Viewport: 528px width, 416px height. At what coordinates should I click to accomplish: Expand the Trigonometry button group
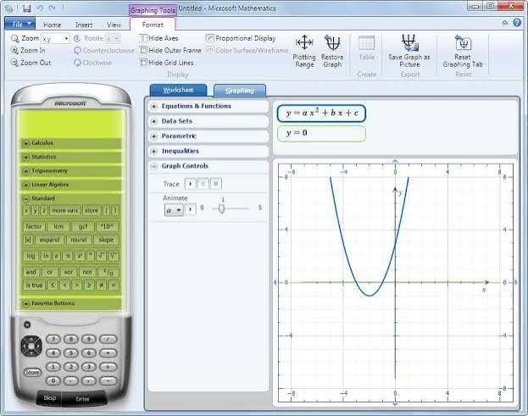[25, 171]
